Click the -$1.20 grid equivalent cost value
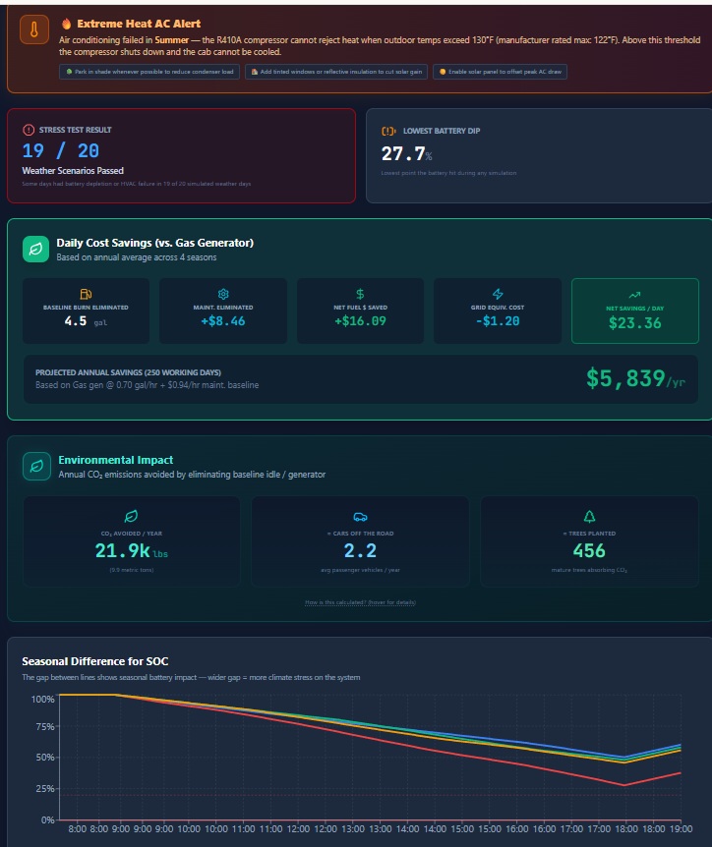712x847 pixels. pyautogui.click(x=498, y=321)
